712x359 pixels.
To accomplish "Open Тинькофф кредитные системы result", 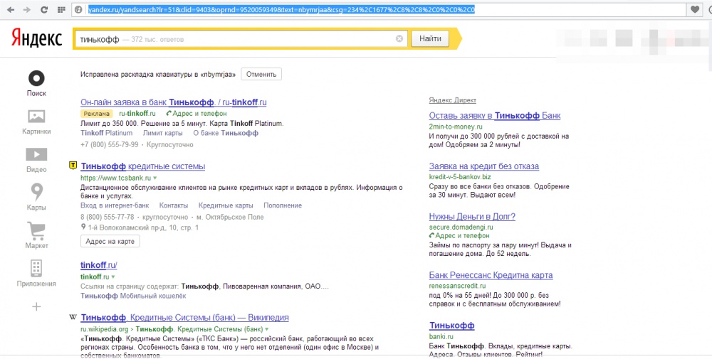I will point(142,166).
